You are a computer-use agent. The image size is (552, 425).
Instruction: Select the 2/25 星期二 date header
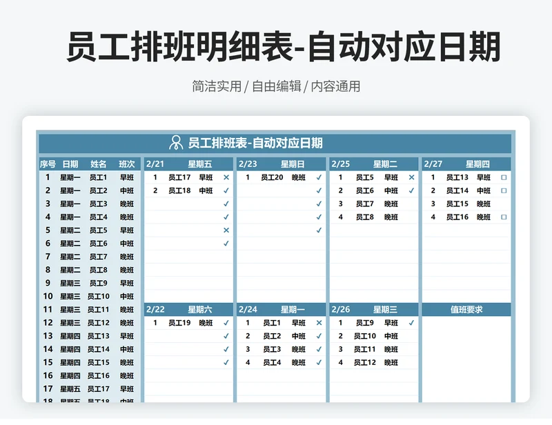click(374, 164)
